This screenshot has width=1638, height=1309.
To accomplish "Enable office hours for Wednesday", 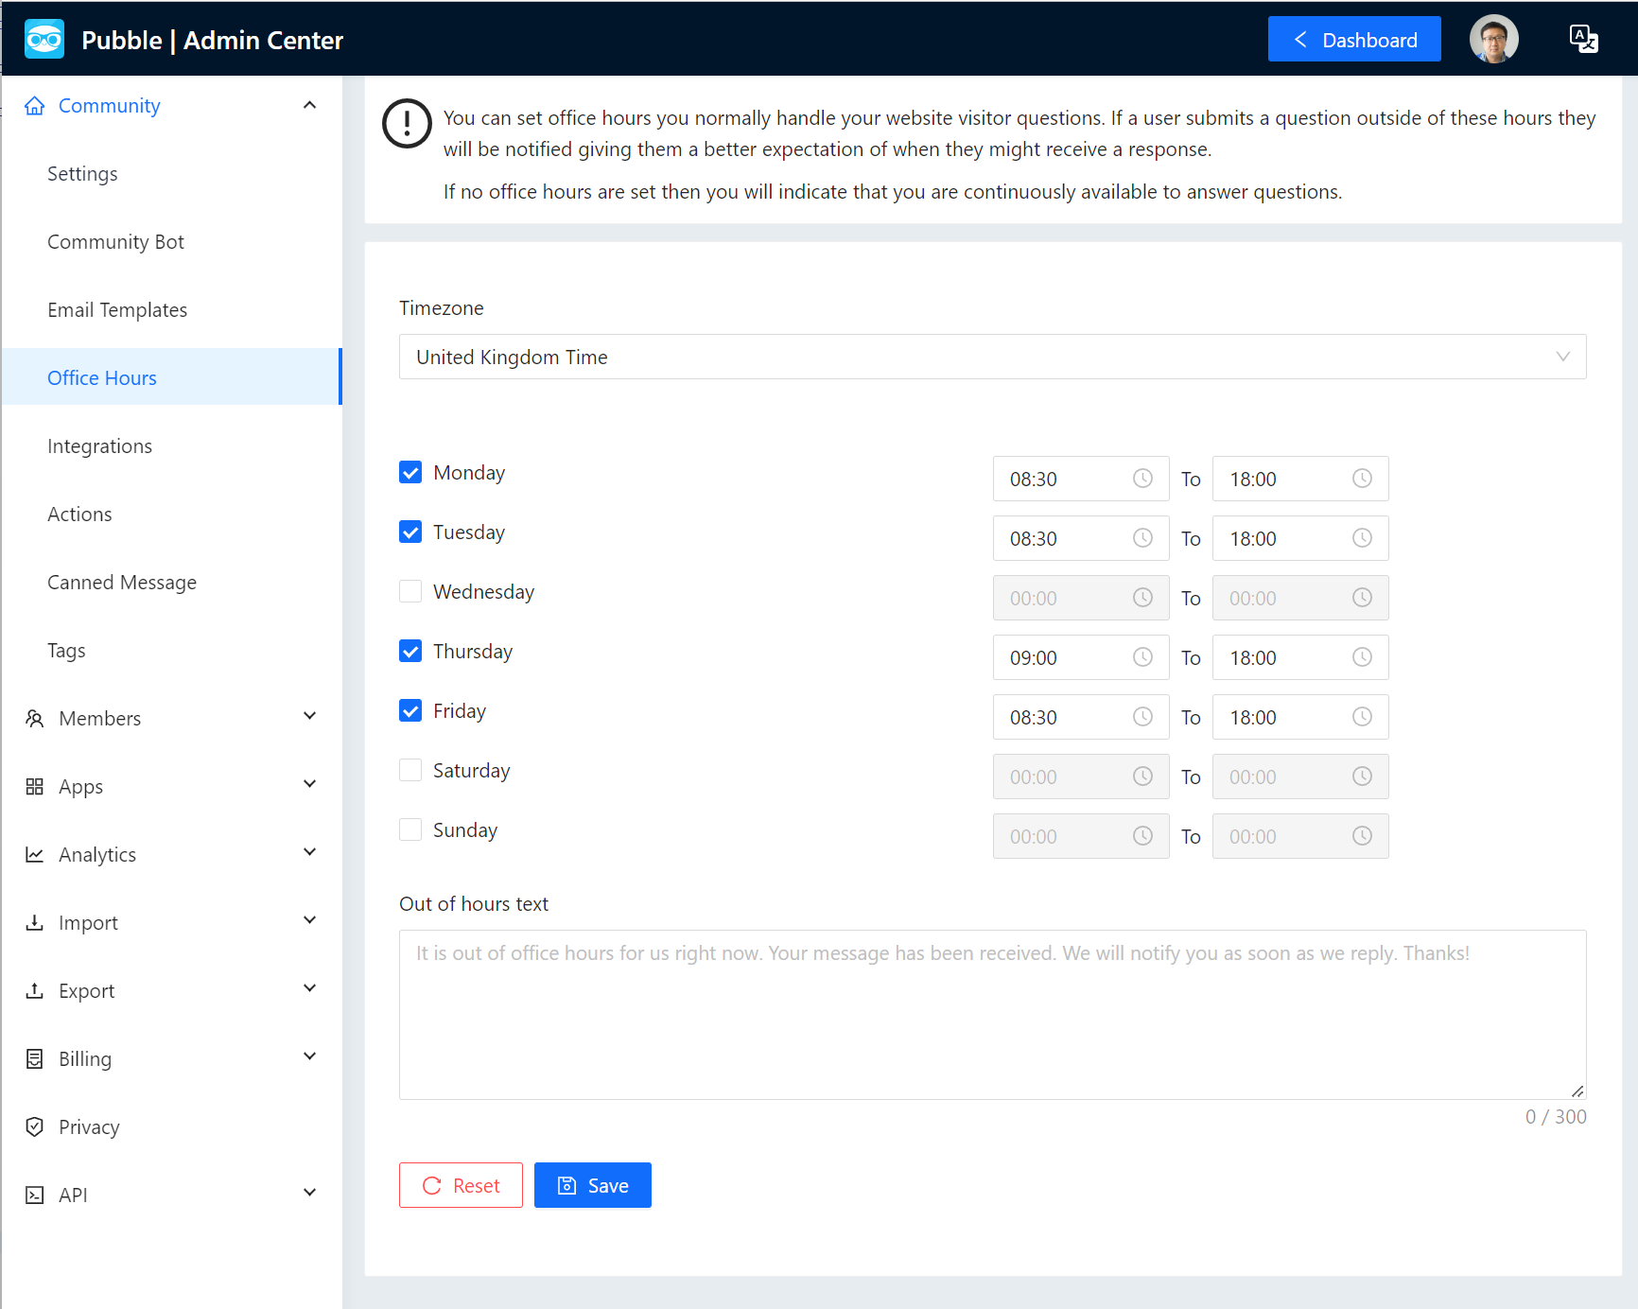I will [x=410, y=591].
